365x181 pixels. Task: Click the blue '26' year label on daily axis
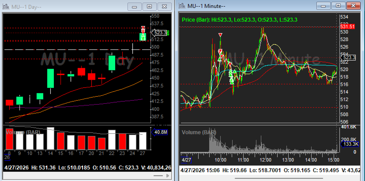[7, 158]
